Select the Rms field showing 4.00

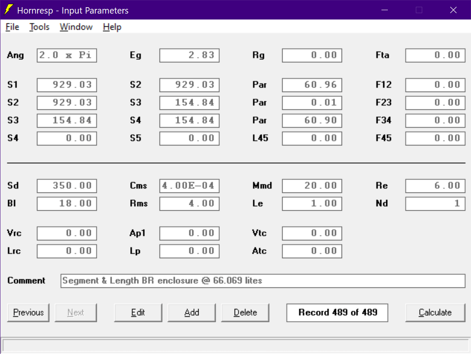pos(189,203)
